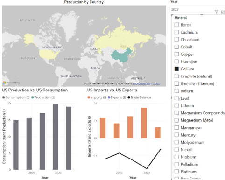Click the Pacific Ocean map label

tap(28, 58)
